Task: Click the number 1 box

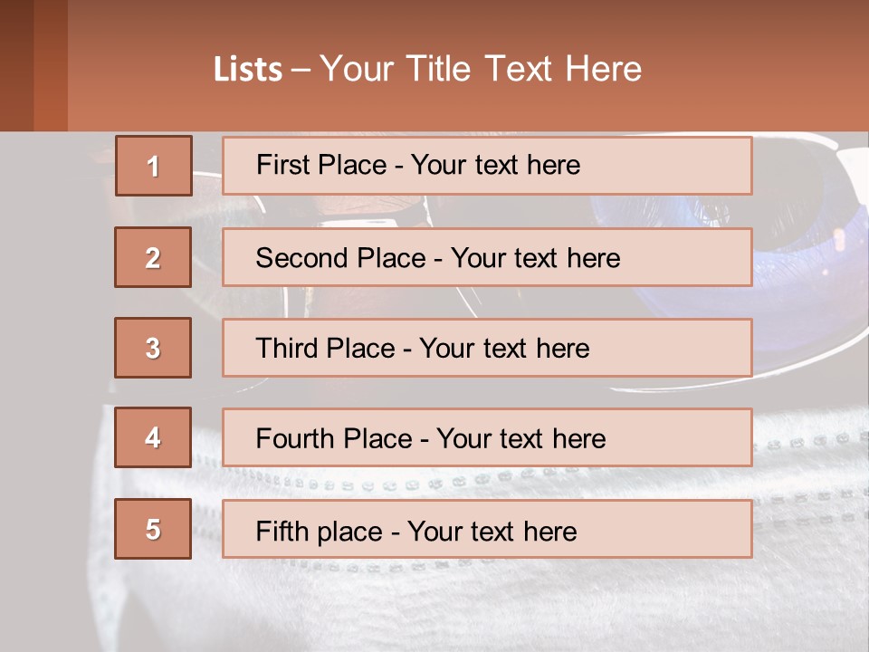Action: (x=154, y=166)
